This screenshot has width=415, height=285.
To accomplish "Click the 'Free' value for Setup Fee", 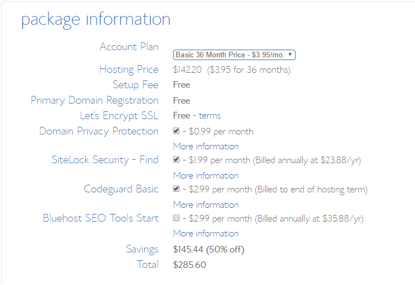I will (182, 85).
